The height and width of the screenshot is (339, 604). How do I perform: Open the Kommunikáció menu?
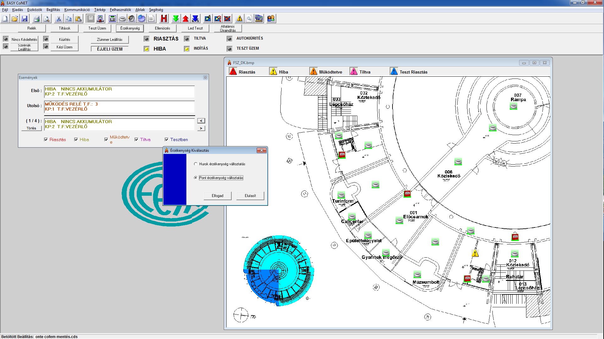click(77, 10)
